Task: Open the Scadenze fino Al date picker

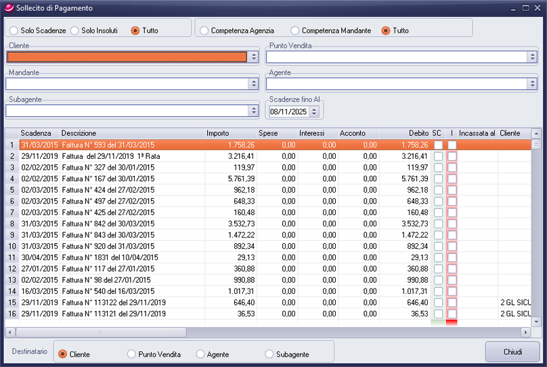Action: (x=315, y=111)
